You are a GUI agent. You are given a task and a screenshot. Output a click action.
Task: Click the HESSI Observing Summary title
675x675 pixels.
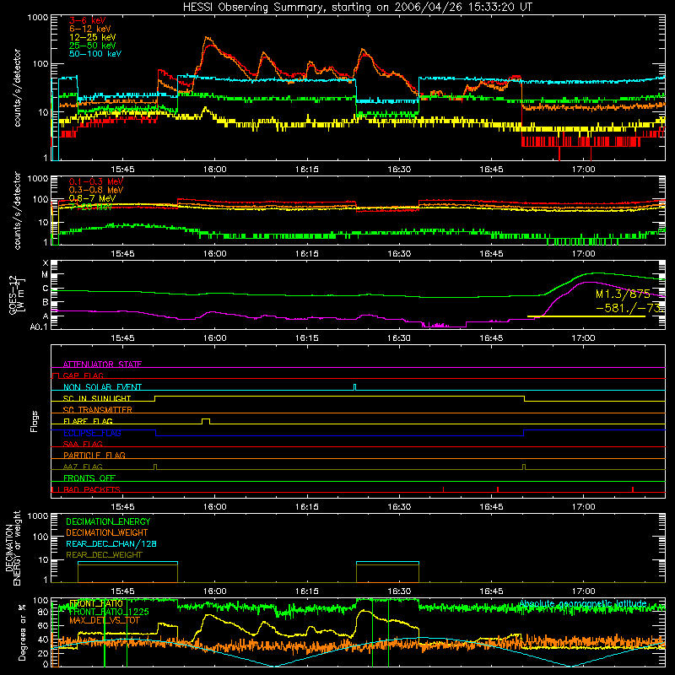[x=357, y=8]
